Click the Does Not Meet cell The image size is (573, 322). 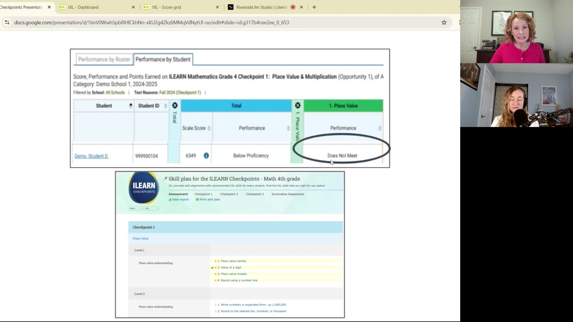342,156
